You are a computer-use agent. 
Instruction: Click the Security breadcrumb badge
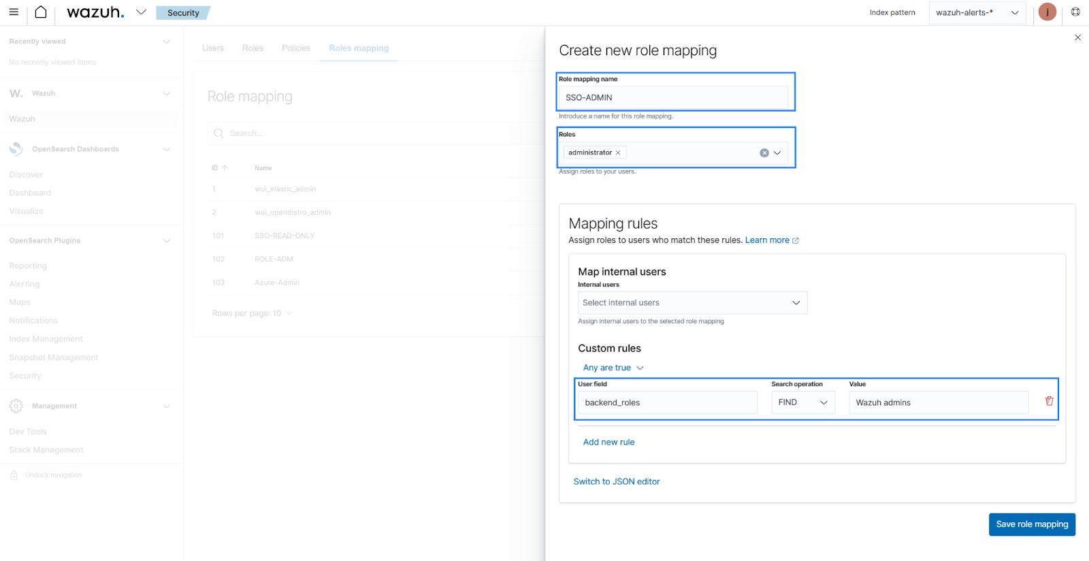point(183,13)
